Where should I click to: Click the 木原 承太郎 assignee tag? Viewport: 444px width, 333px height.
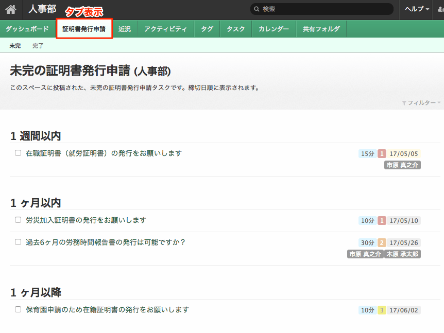(x=402, y=254)
